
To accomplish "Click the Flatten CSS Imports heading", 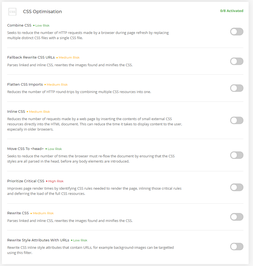I will [25, 85].
